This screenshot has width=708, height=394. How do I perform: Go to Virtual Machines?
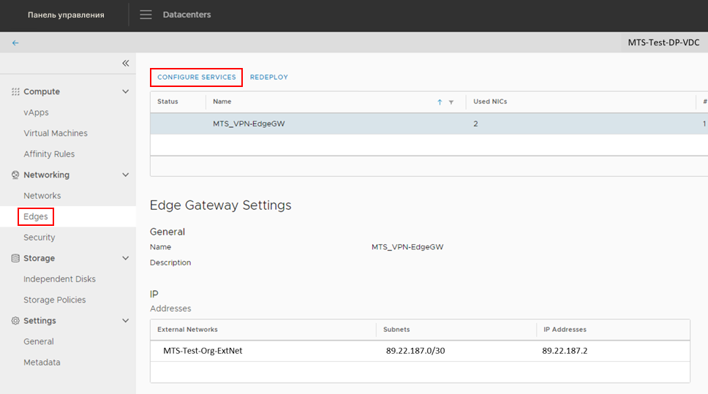[56, 134]
